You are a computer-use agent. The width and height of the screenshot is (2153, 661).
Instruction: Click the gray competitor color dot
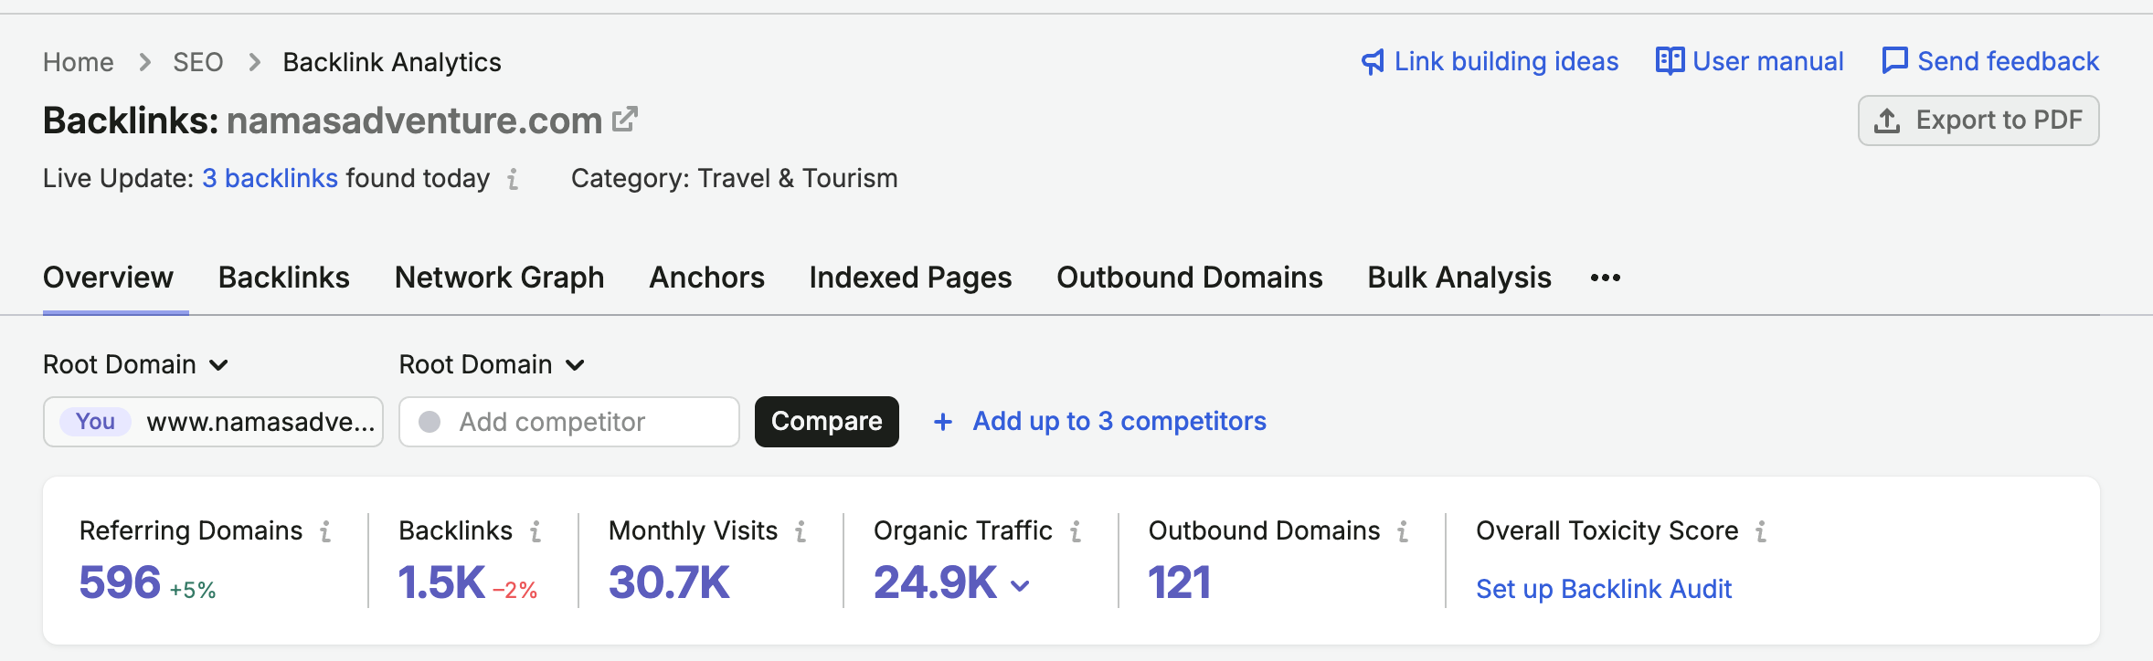point(430,422)
